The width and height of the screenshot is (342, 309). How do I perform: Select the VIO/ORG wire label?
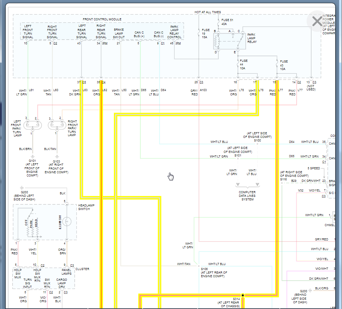point(43,299)
